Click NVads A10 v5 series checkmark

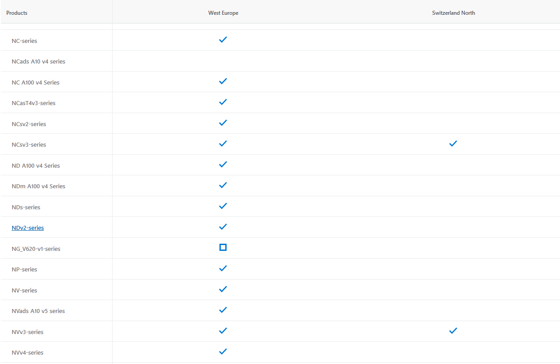coord(223,310)
